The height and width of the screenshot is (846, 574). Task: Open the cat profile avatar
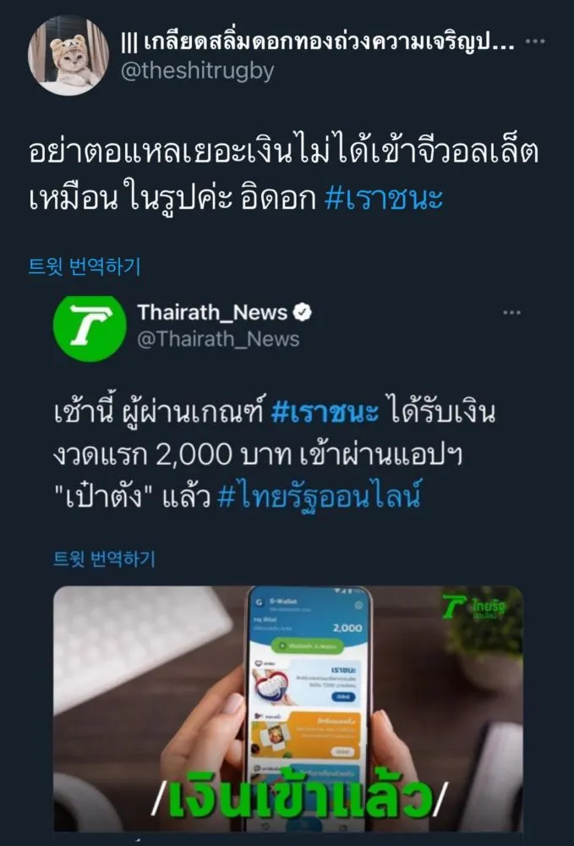68,56
